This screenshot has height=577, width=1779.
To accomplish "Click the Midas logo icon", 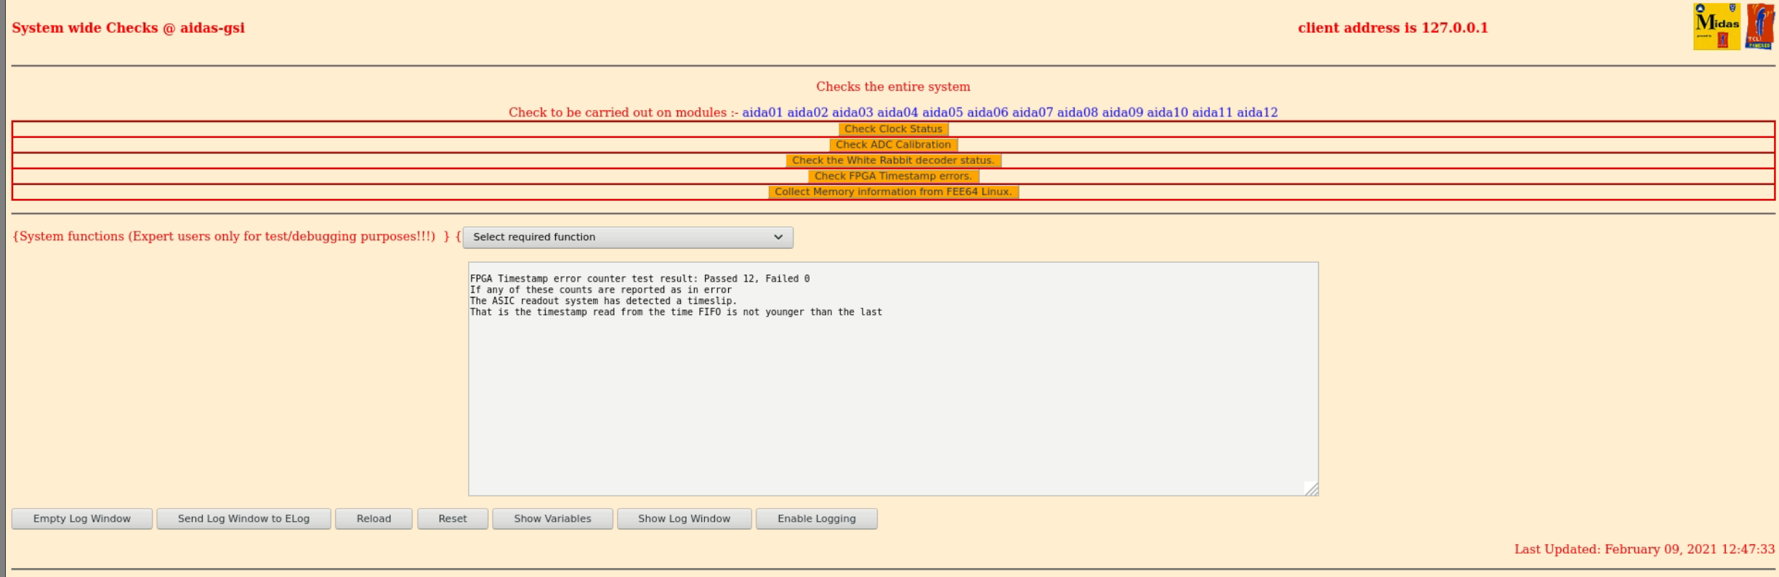I will [x=1716, y=27].
